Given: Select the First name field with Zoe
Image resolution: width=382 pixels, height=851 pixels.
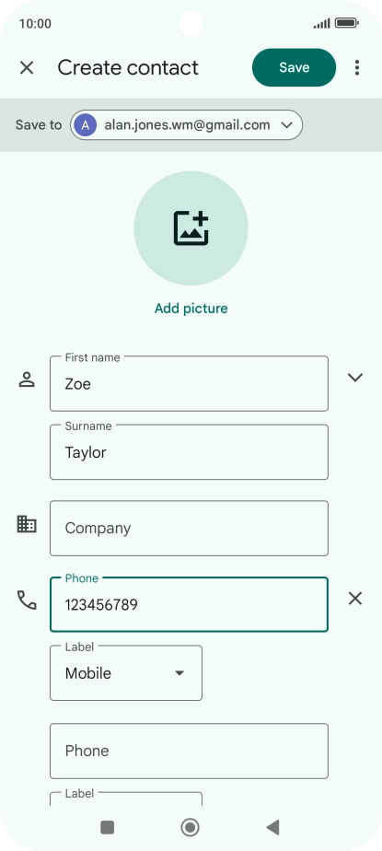Looking at the screenshot, I should (189, 383).
